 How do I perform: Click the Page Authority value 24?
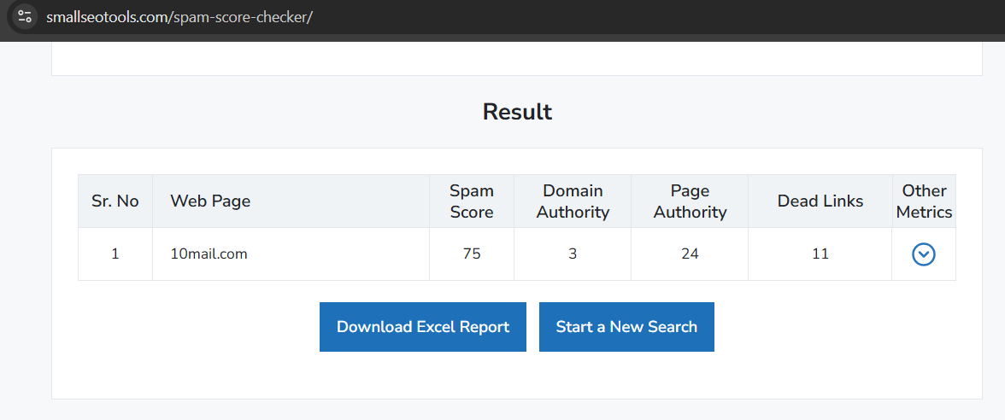tap(690, 254)
